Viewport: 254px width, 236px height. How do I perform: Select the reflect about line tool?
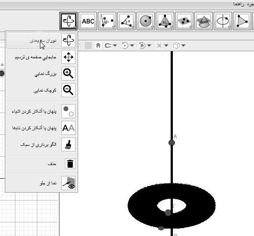point(107,21)
